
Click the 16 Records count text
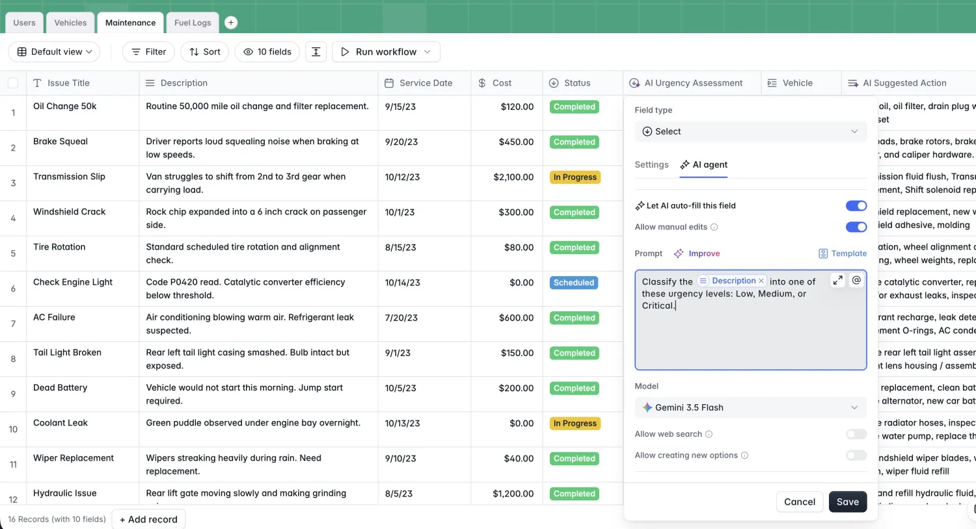click(57, 519)
